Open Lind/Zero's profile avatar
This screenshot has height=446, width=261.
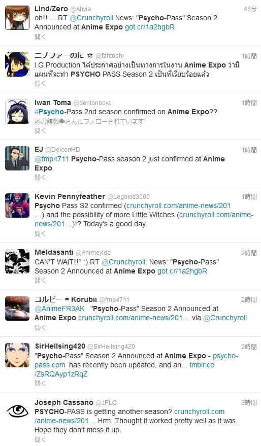17,18
